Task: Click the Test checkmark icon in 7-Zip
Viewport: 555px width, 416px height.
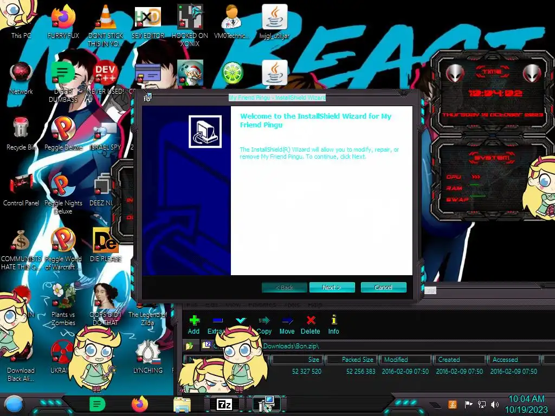Action: [x=241, y=321]
